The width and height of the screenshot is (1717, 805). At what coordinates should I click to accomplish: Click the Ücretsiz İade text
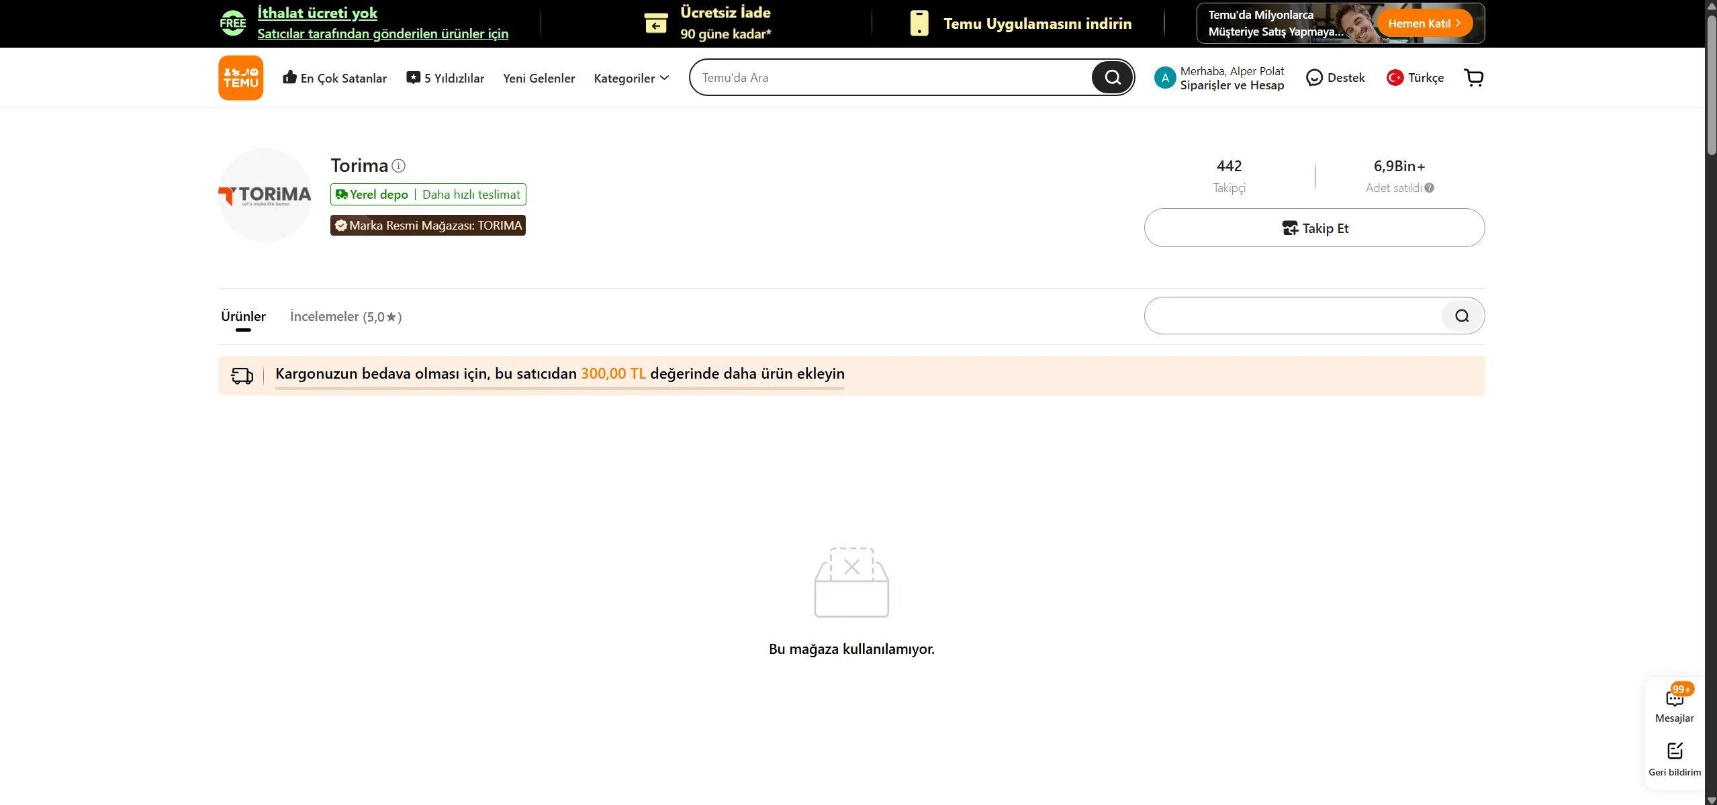725,13
